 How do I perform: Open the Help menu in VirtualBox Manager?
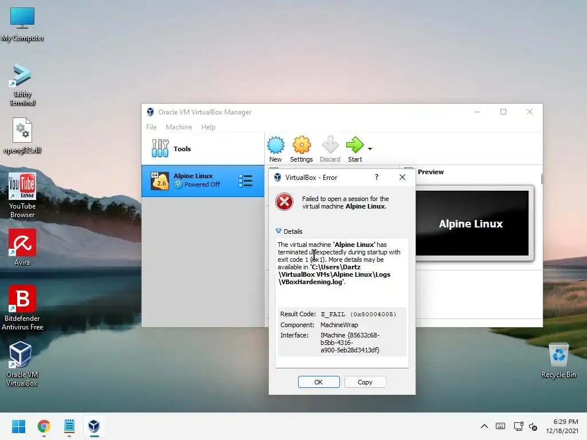click(x=208, y=127)
